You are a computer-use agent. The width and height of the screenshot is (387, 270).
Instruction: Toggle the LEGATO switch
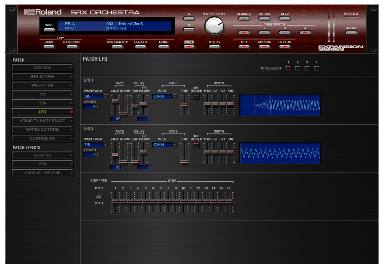click(x=141, y=47)
